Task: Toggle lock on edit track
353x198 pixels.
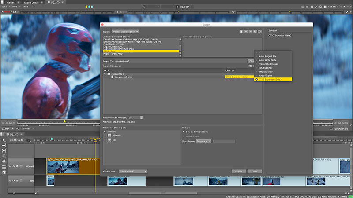Action: [x=10, y=181]
